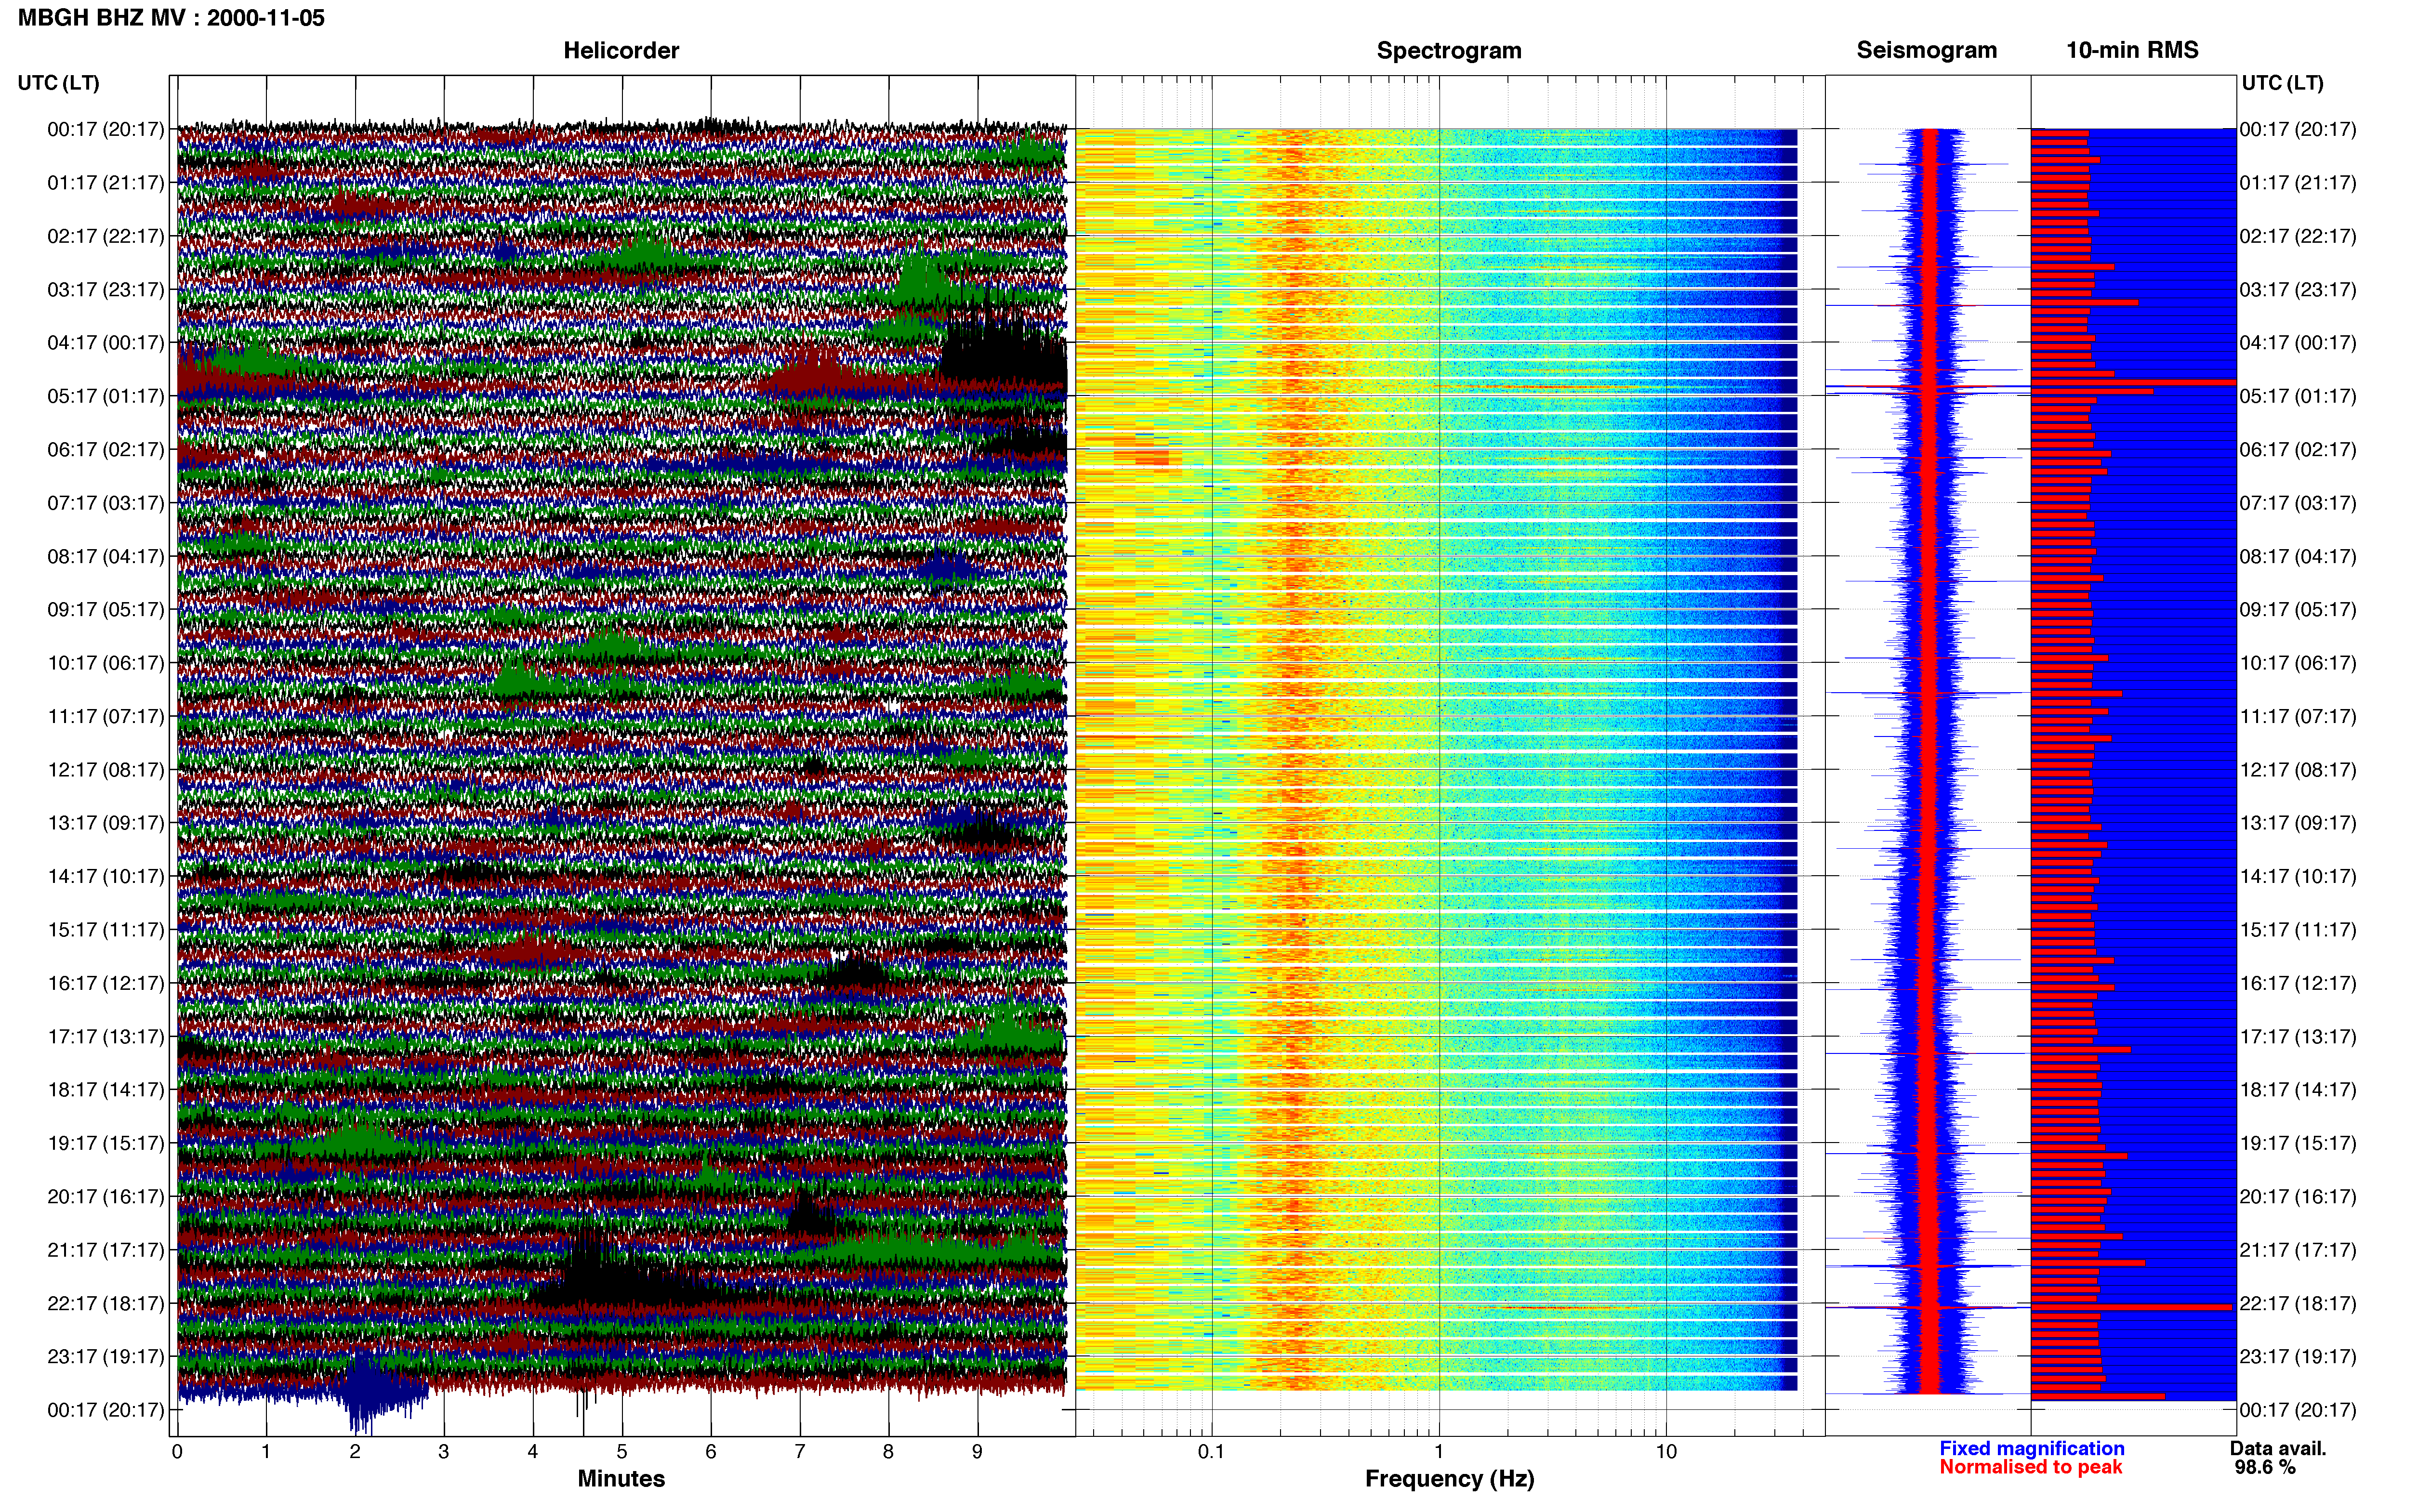
Task: Click tick "4" on the Minutes axis
Action: click(533, 1452)
